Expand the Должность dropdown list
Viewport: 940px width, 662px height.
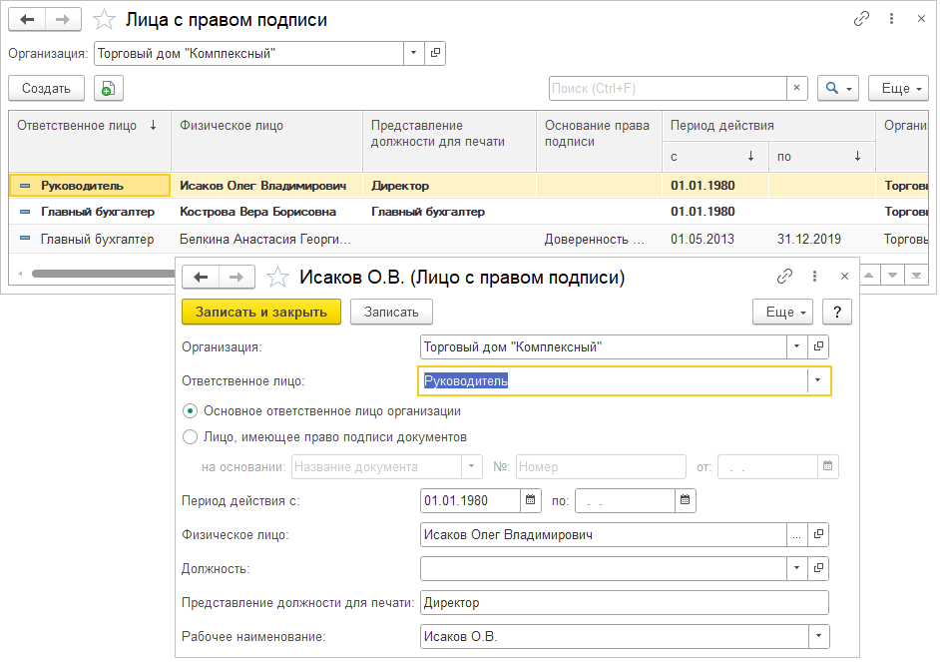(x=796, y=568)
